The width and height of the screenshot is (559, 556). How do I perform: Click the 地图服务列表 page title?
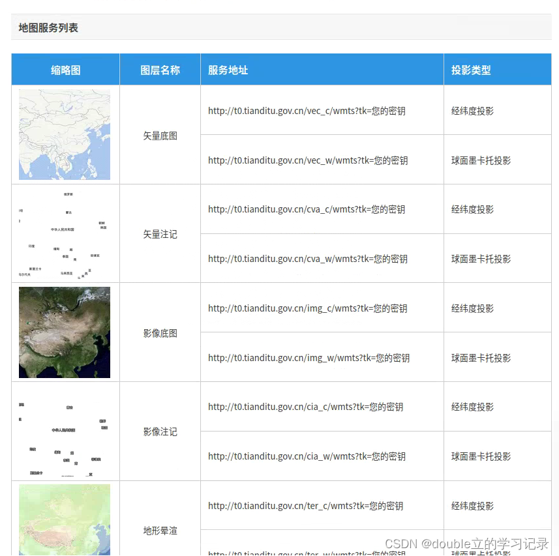point(46,28)
